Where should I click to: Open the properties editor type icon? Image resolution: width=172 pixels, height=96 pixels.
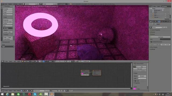pyautogui.click(x=151, y=21)
